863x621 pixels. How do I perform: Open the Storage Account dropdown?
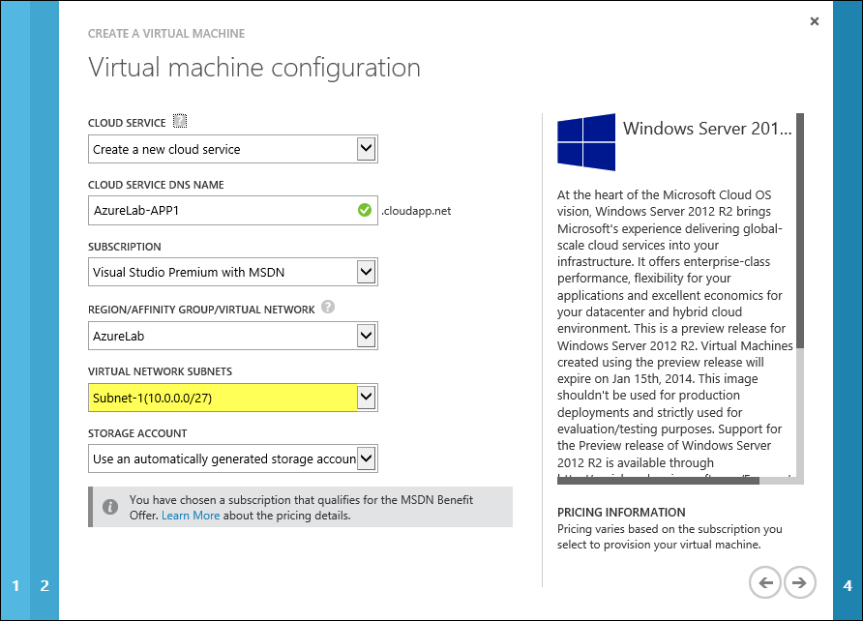click(x=366, y=458)
